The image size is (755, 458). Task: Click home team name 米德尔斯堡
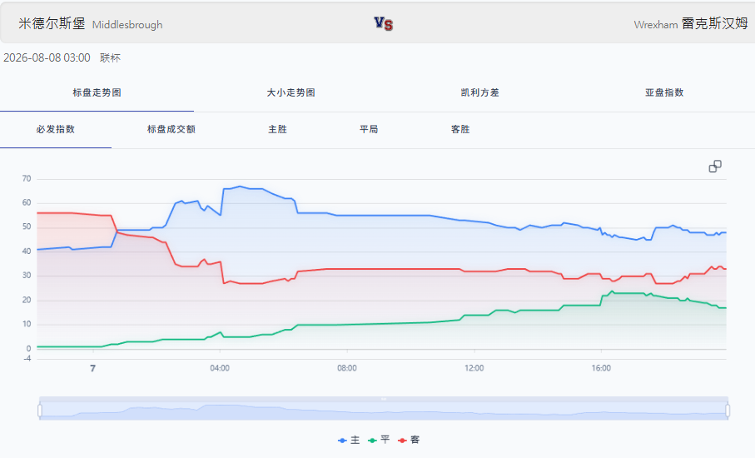click(52, 23)
